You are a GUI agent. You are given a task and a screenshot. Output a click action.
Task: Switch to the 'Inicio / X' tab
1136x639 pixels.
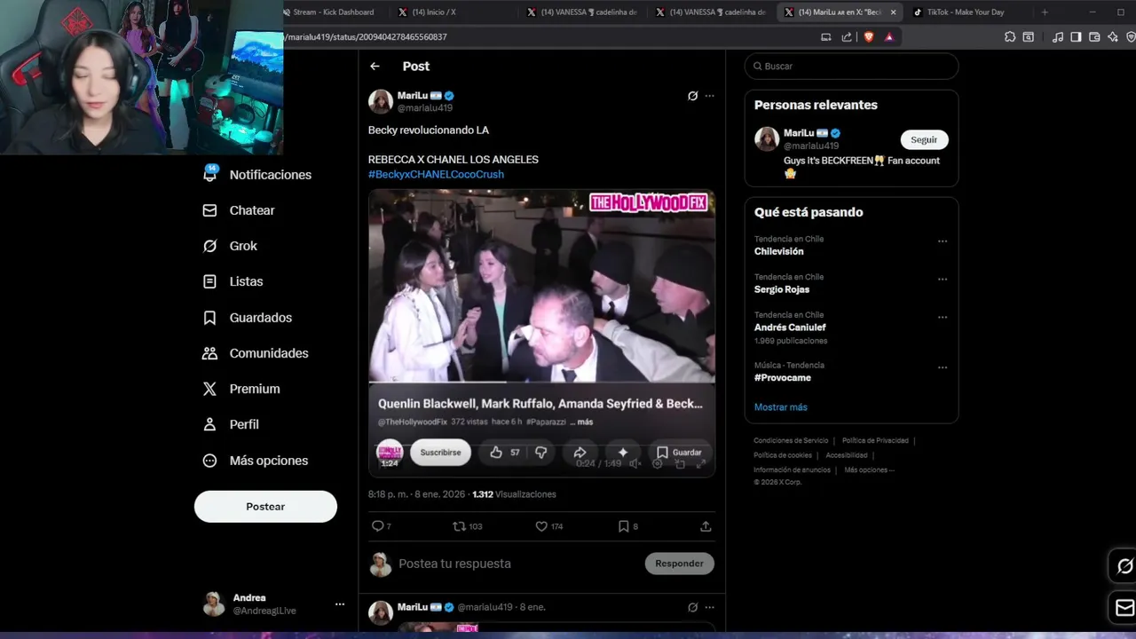pos(452,12)
